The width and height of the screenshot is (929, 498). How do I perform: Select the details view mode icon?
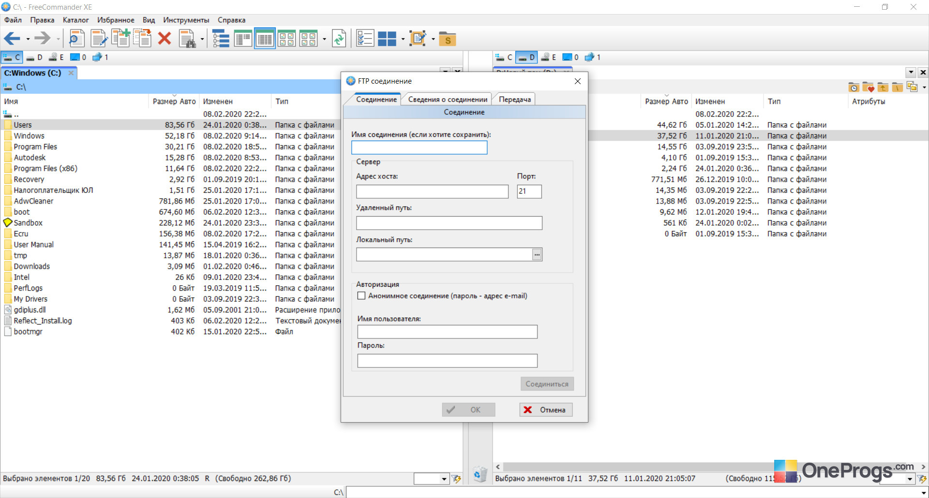tap(265, 39)
